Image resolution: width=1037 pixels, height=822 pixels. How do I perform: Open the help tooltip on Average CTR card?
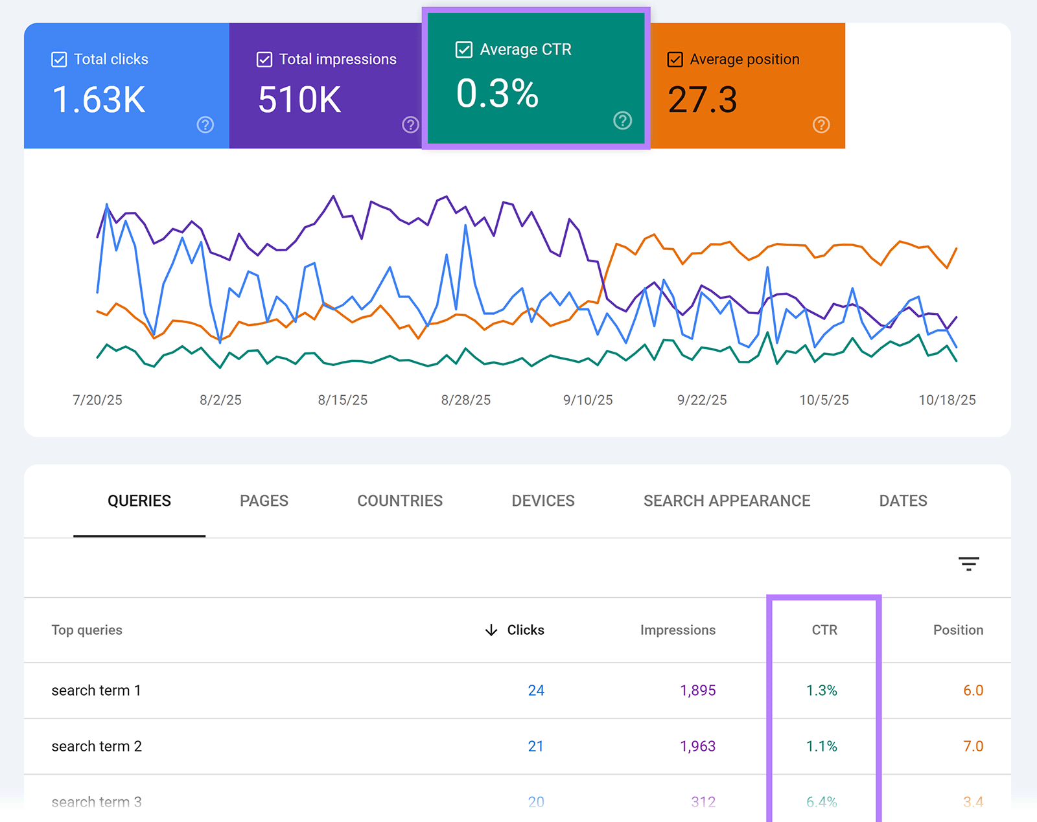[622, 120]
